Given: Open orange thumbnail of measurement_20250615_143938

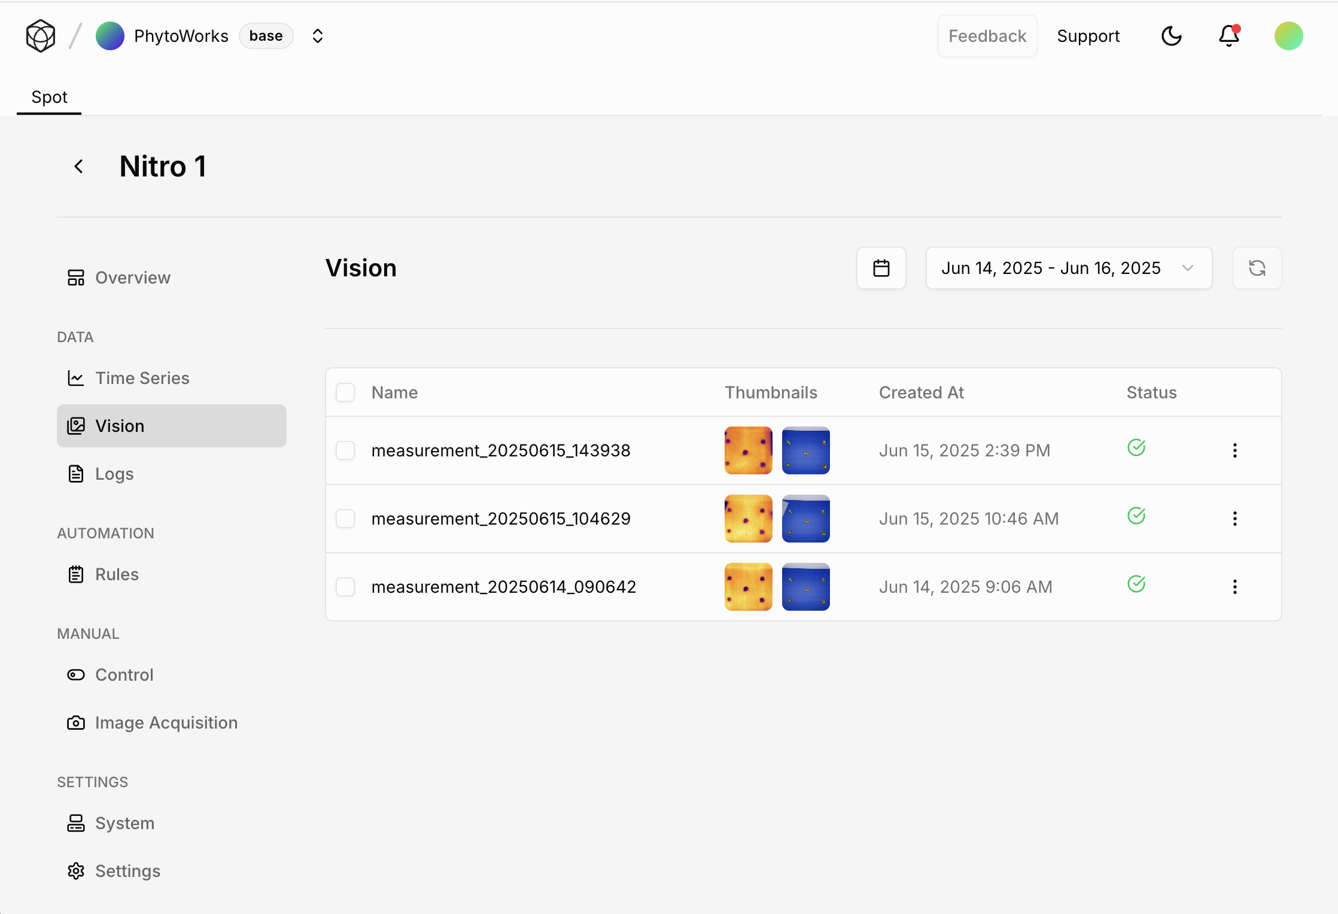Looking at the screenshot, I should (x=749, y=450).
